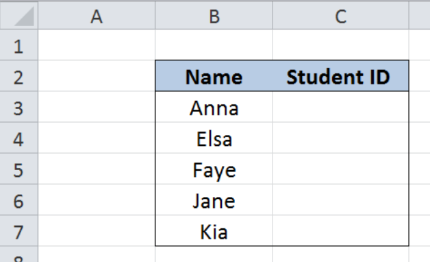430x262 pixels.
Task: Select row 3 header
Action: (x=19, y=107)
